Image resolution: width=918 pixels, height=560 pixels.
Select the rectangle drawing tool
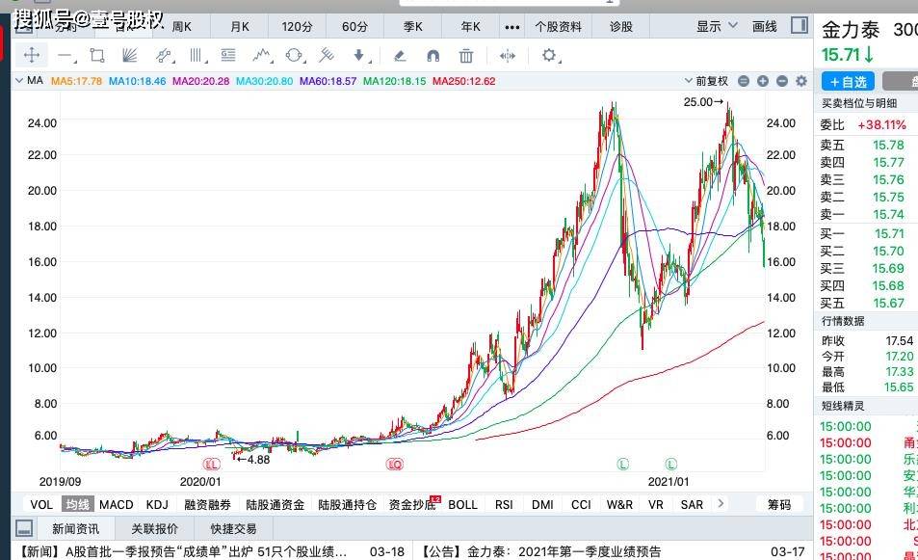click(96, 56)
